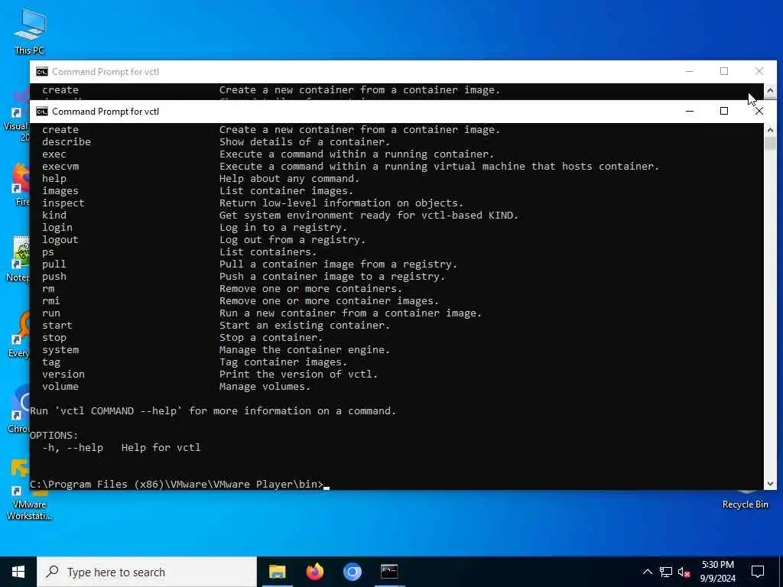Click the back window scrollbar up arrow
783x587 pixels.
point(770,91)
